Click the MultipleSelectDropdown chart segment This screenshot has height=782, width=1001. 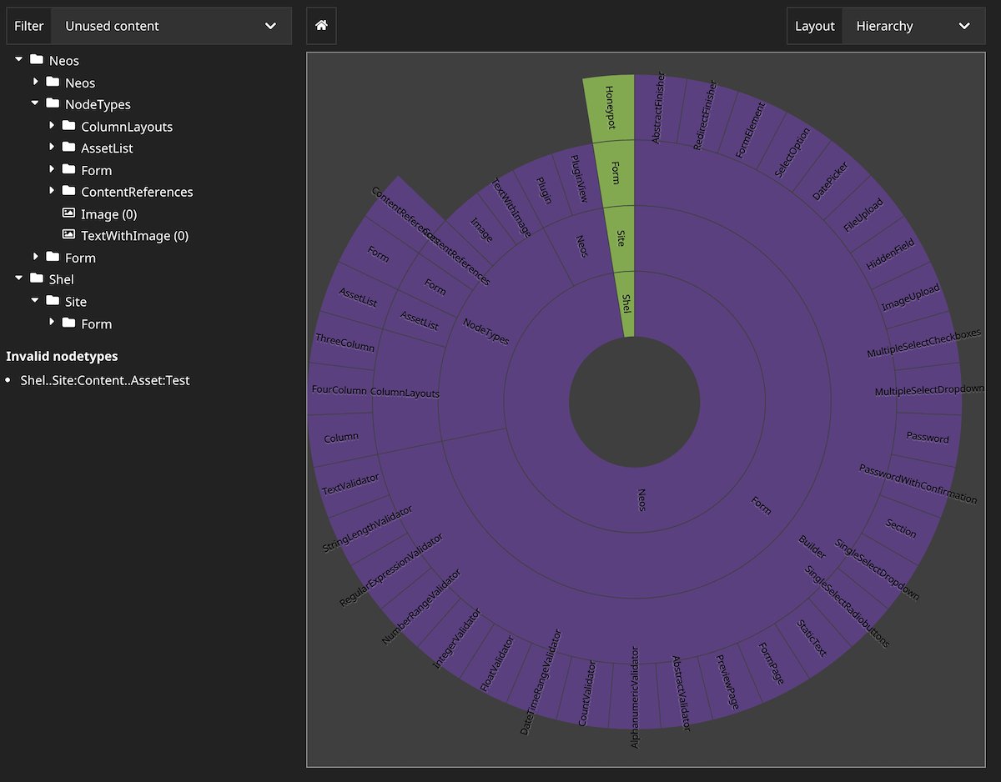pyautogui.click(x=928, y=391)
